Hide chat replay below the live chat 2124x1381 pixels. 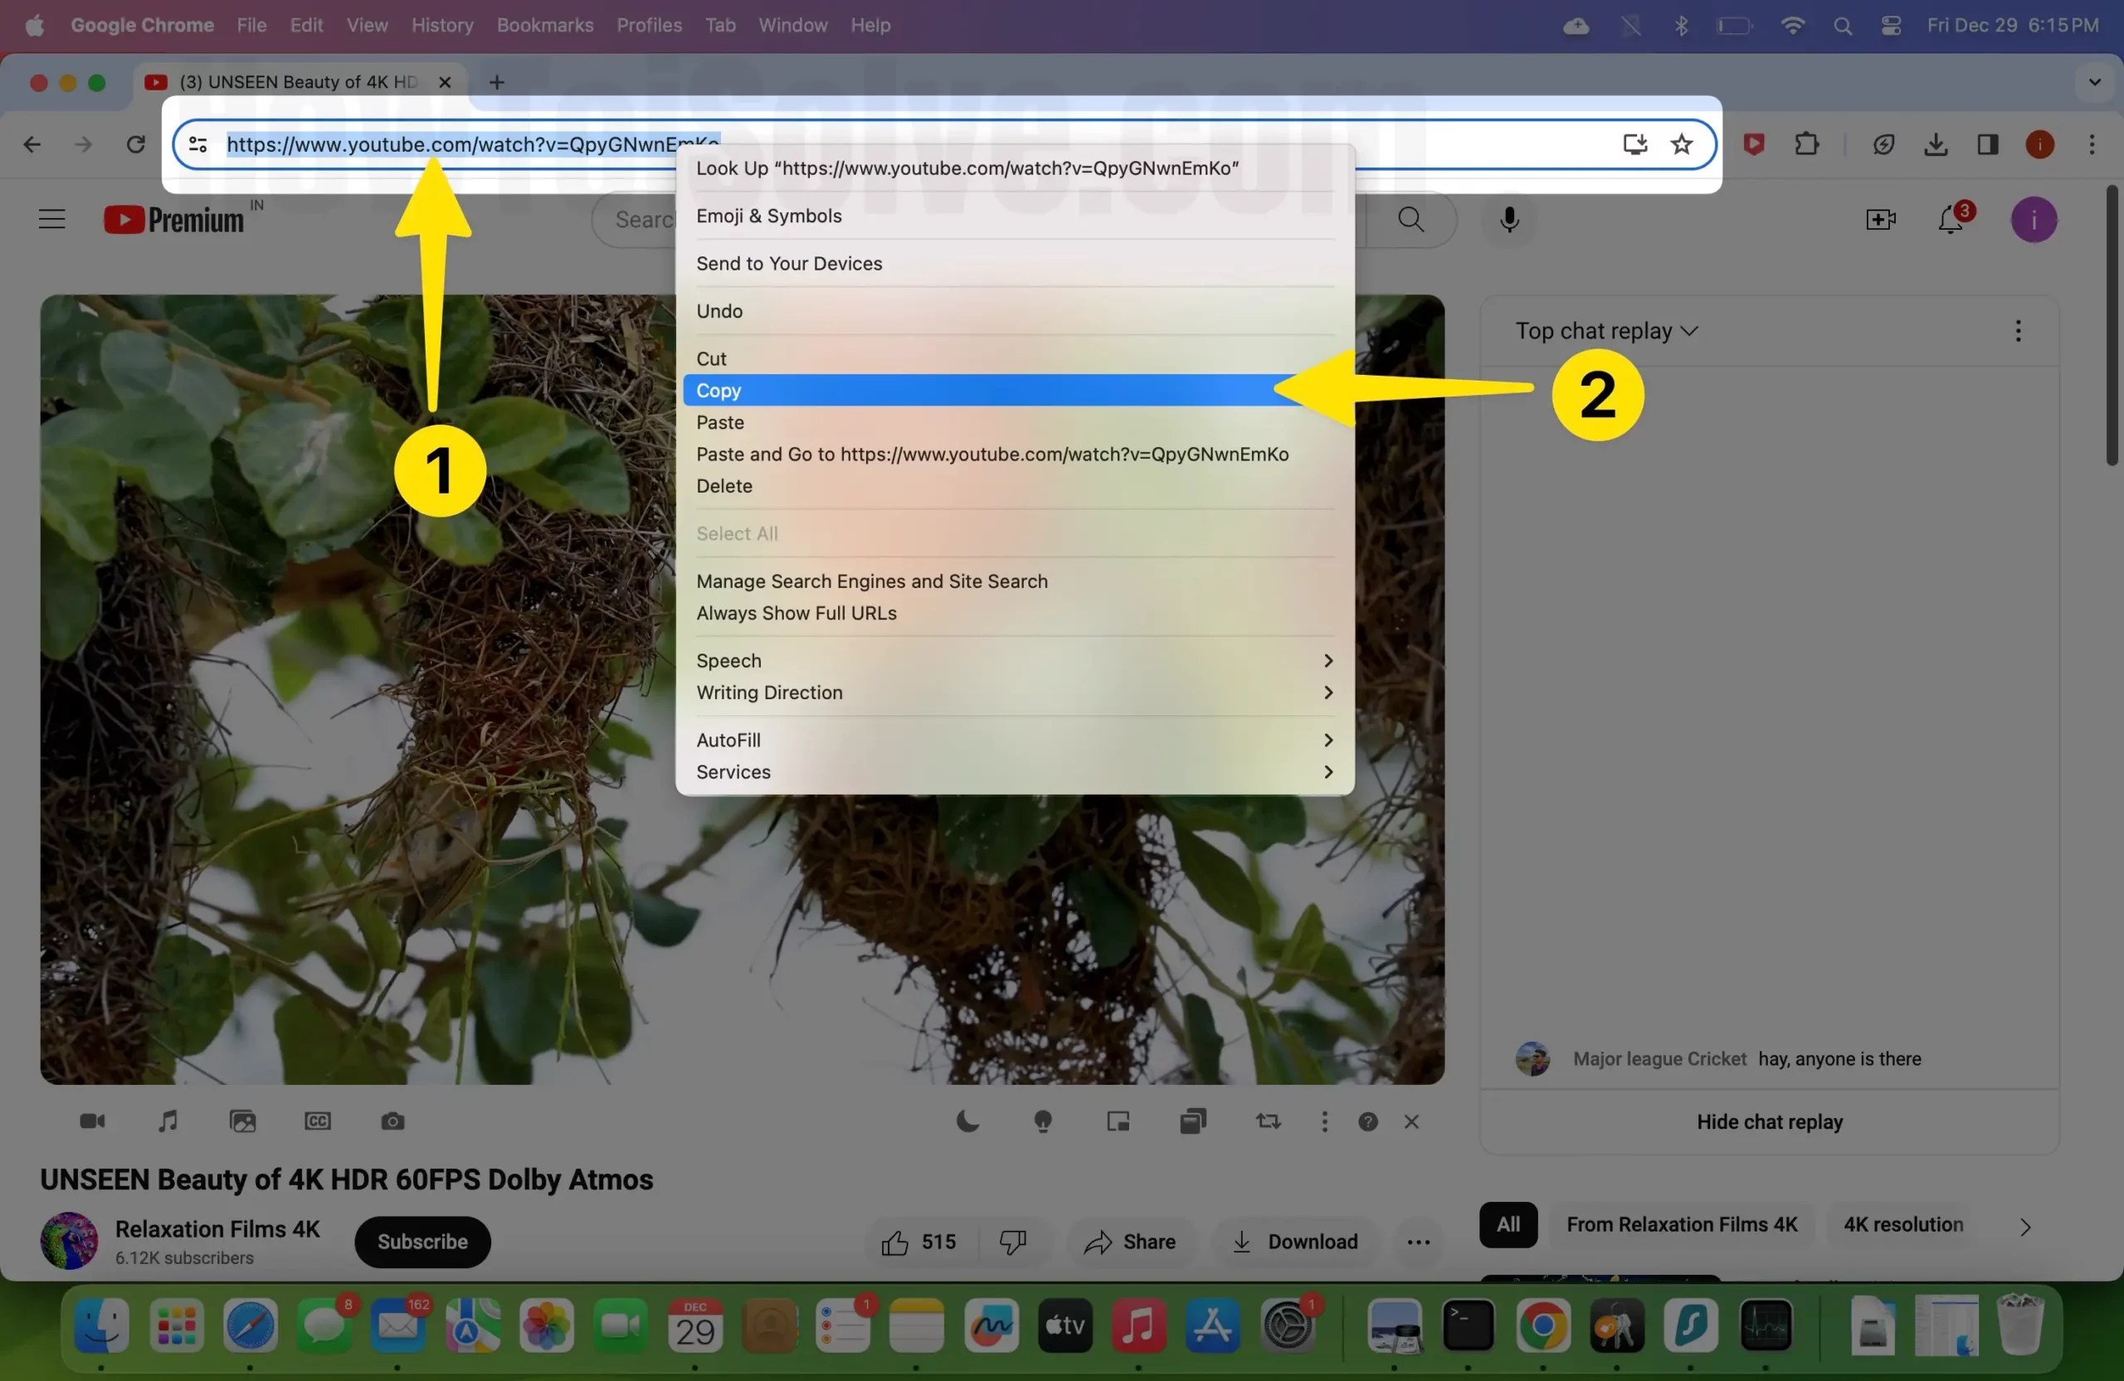pos(1769,1121)
